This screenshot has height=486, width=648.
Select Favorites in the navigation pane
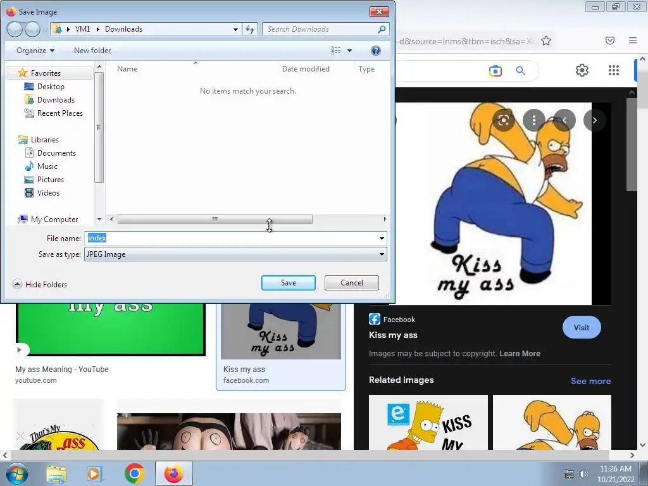(x=46, y=73)
